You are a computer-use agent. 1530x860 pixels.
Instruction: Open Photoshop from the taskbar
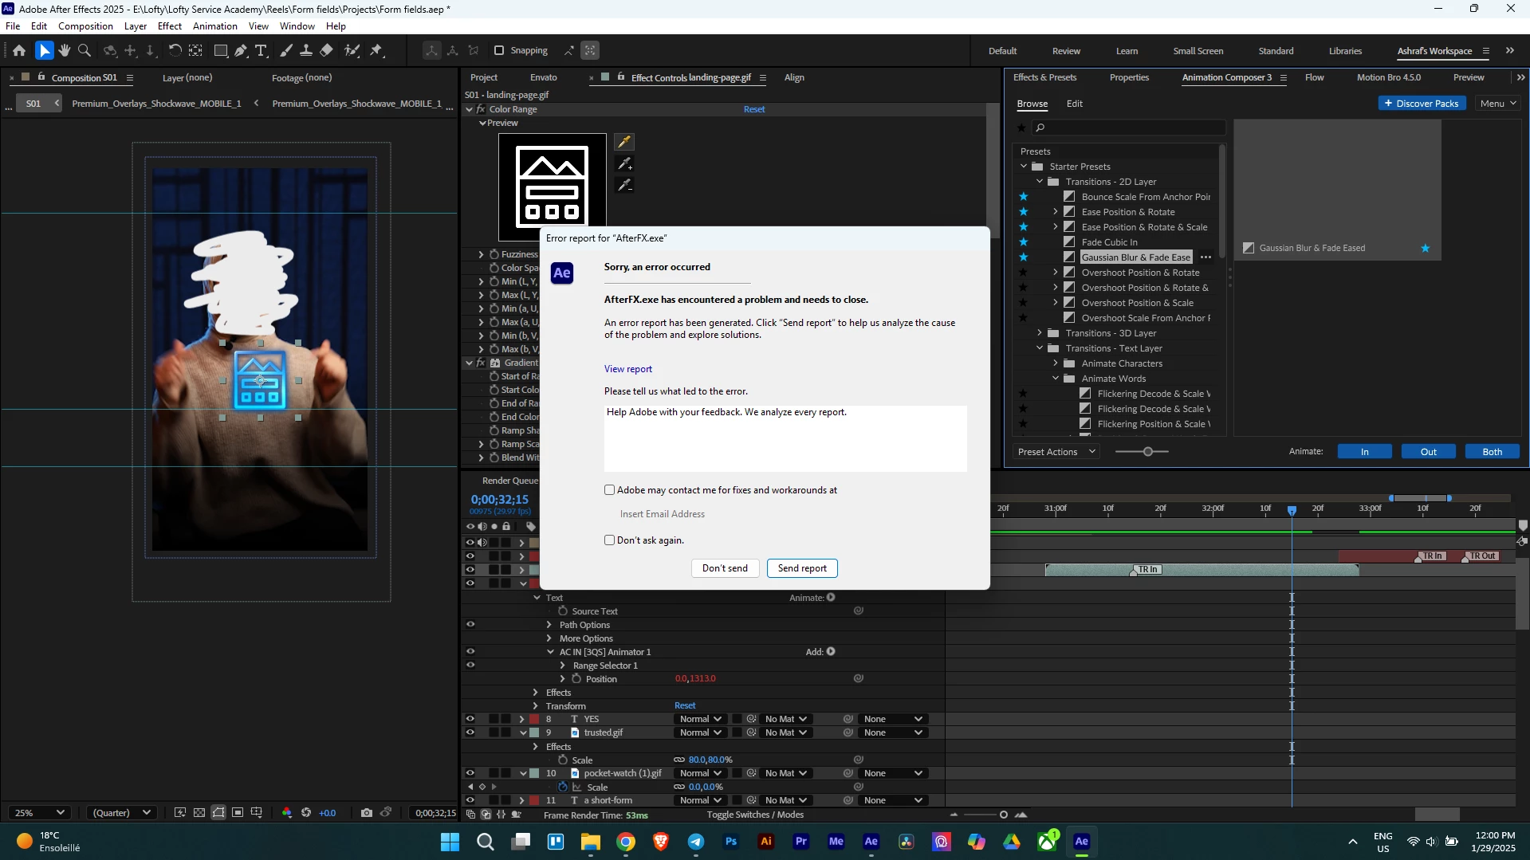731,842
